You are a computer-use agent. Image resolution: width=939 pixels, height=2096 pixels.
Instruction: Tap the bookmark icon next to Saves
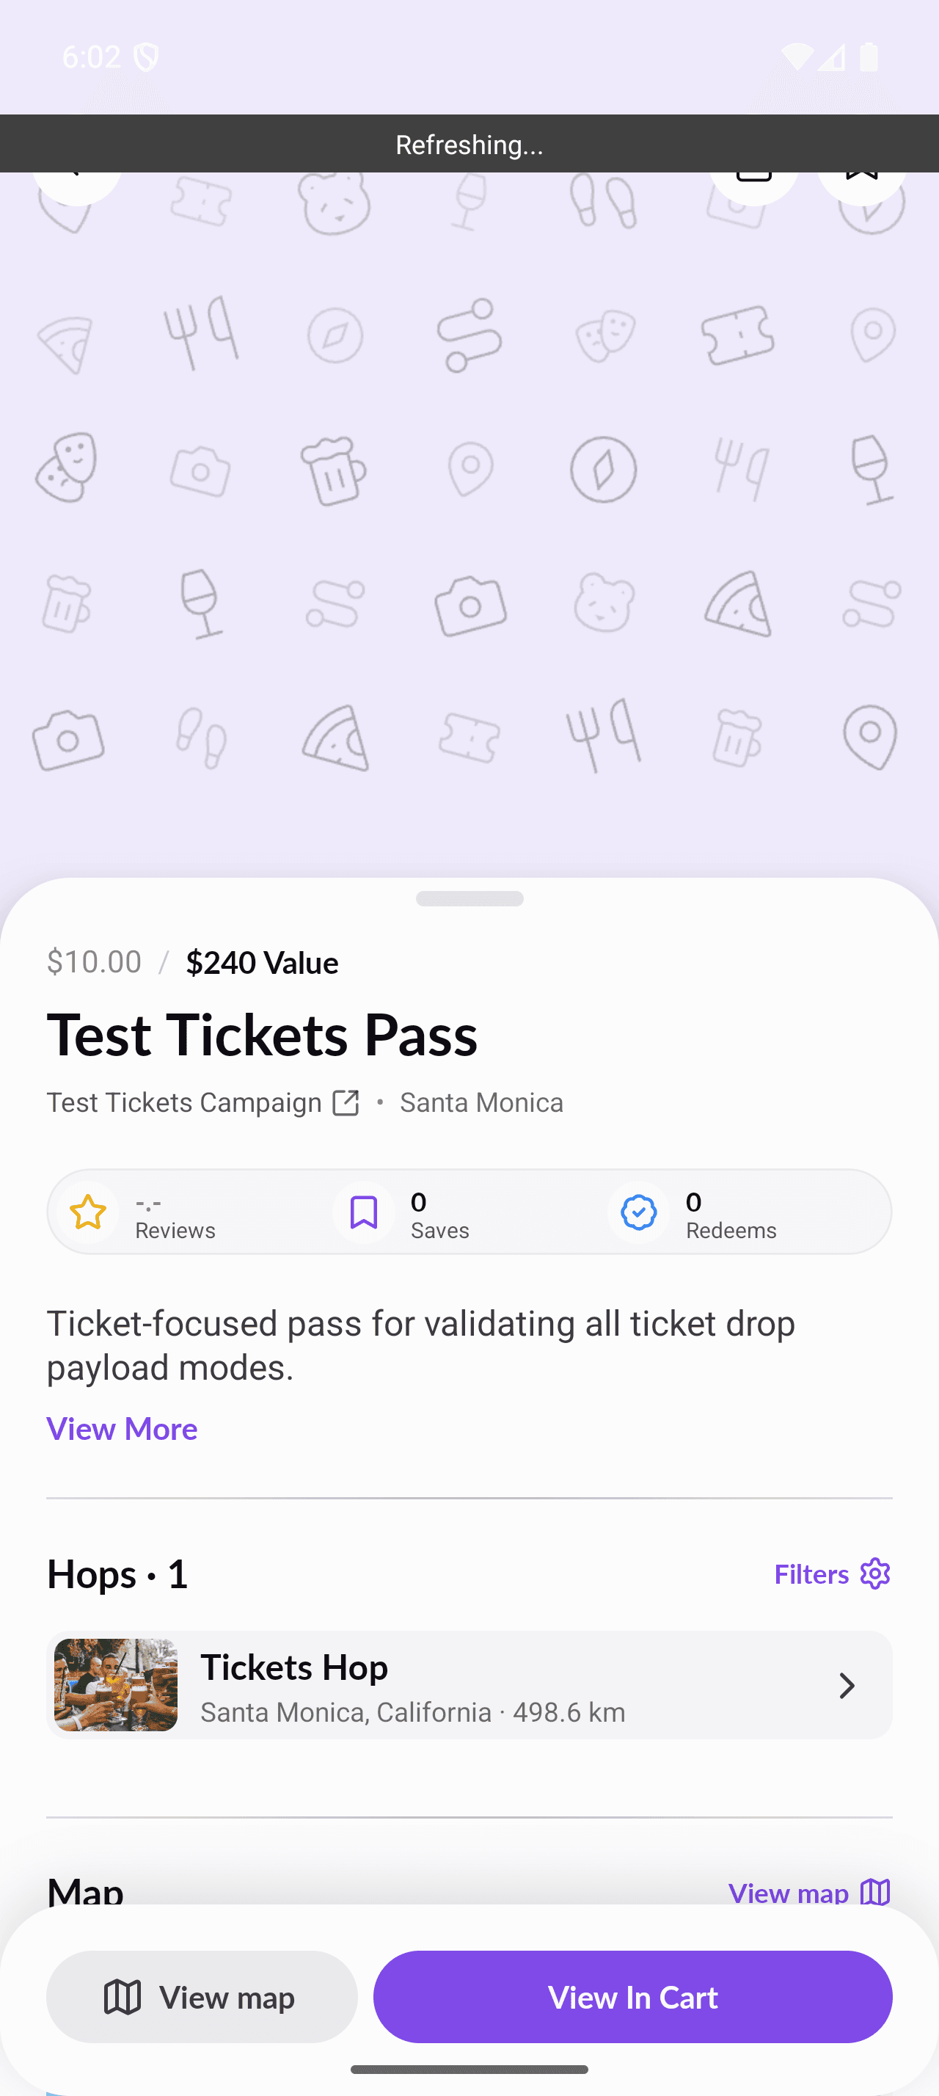pos(363,1212)
